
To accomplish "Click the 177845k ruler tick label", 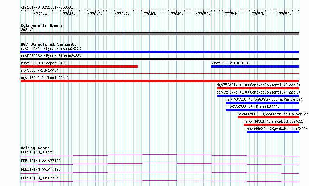I will click(68, 14).
